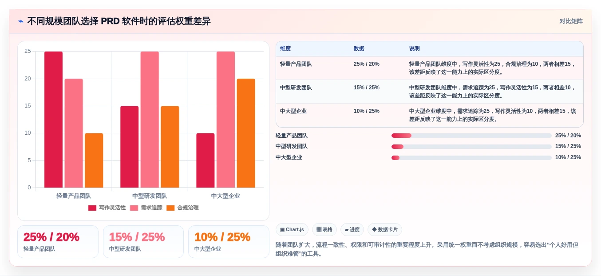Image resolution: width=601 pixels, height=276 pixels.
Task: Open the 10% / 25% 中大型企业 stat card
Action: pyautogui.click(x=229, y=242)
